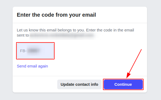Screen dimensions: 161x100
Task: Click the 'Enter the code from your email' heading
Action: click(56, 15)
